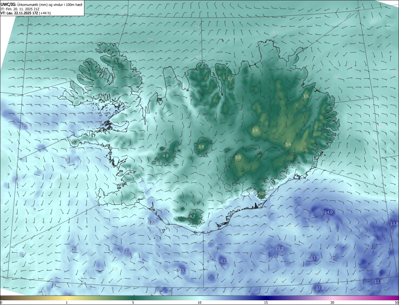Click the 13.7 value label over the sea
399x305 pixels.
[315, 258]
